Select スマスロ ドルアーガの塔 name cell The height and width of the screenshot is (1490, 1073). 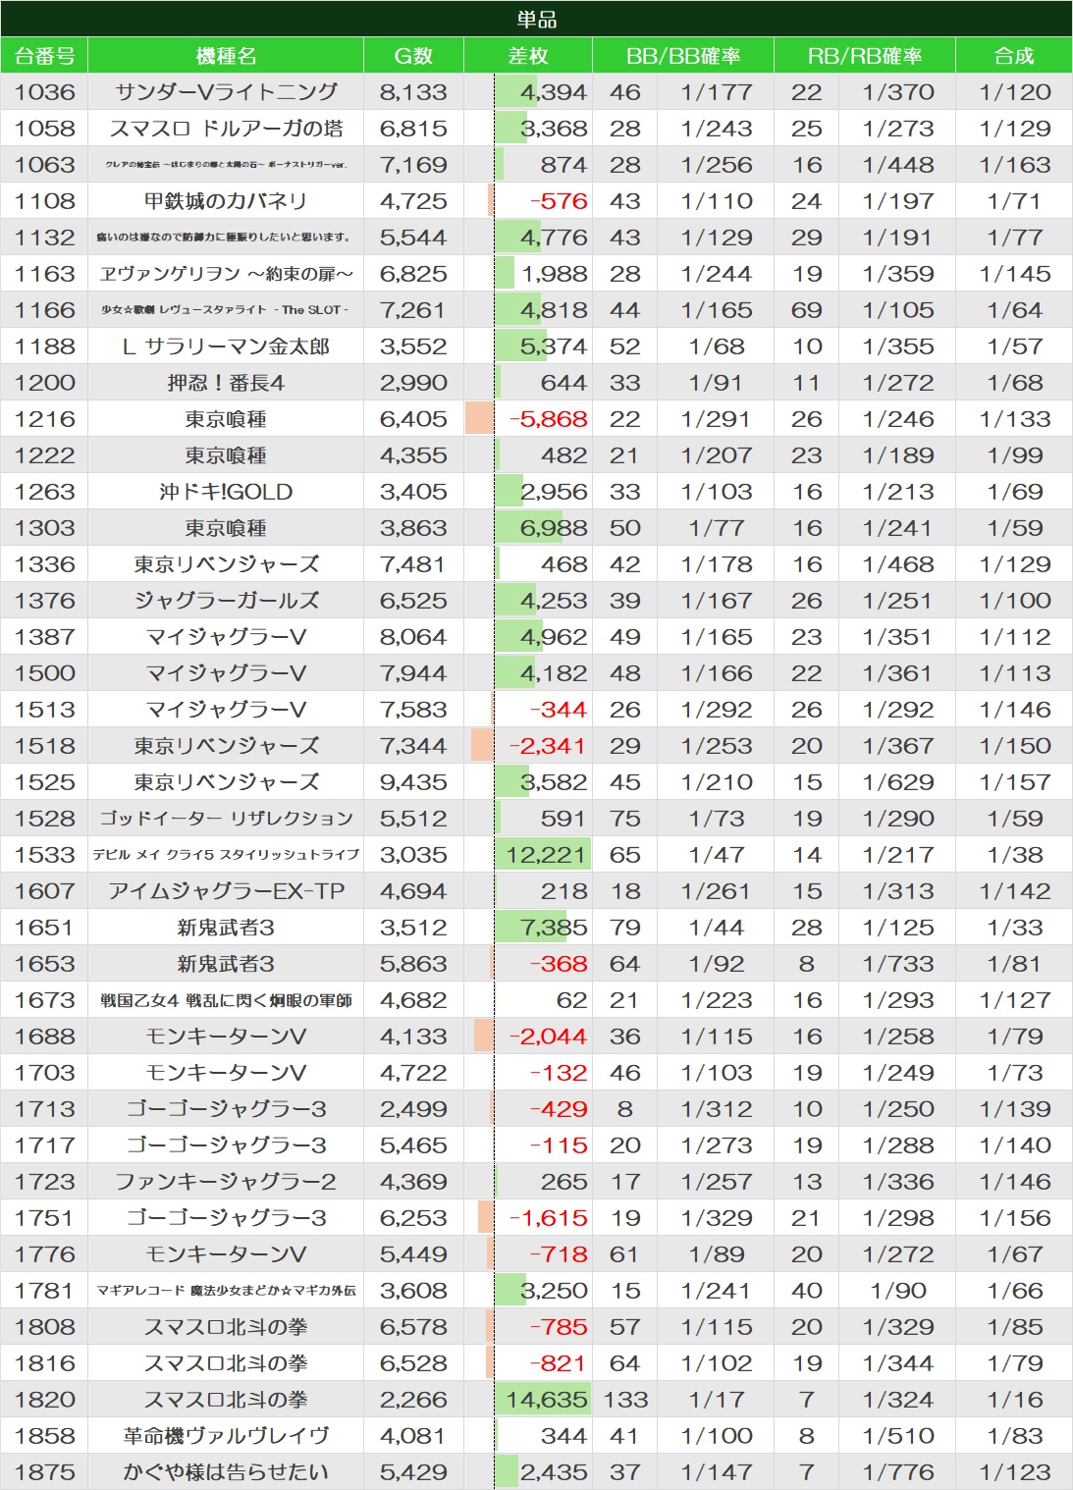[x=226, y=129]
